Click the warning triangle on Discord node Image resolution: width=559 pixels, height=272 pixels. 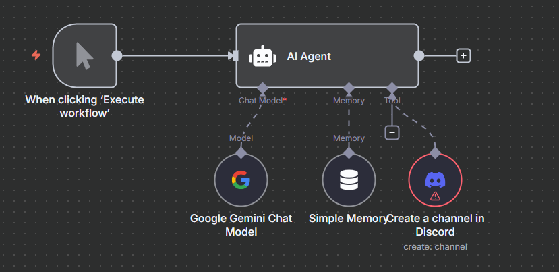(x=436, y=196)
